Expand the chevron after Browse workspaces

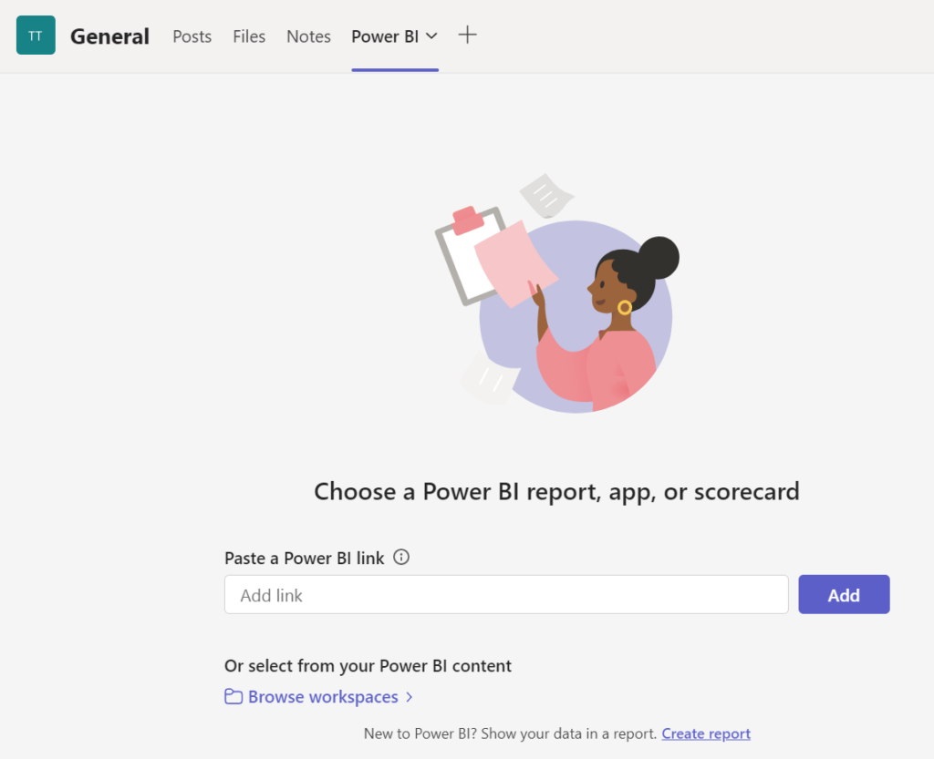pyautogui.click(x=410, y=697)
